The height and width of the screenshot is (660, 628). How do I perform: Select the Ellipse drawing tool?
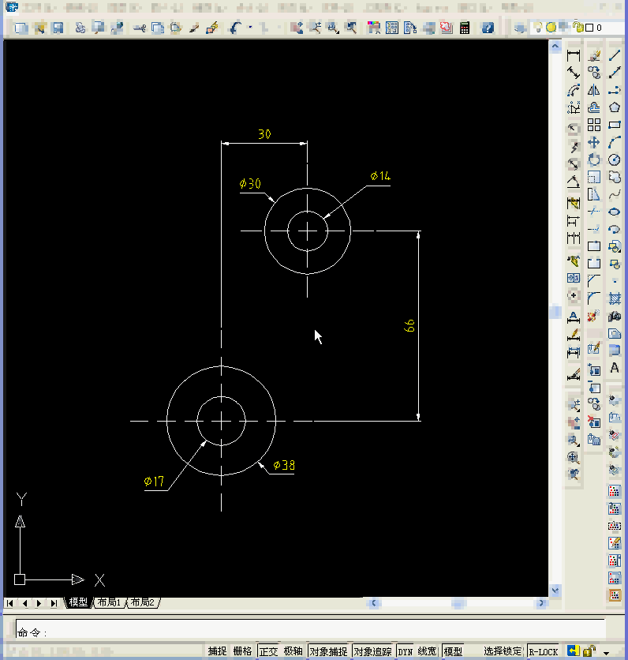[x=615, y=212]
